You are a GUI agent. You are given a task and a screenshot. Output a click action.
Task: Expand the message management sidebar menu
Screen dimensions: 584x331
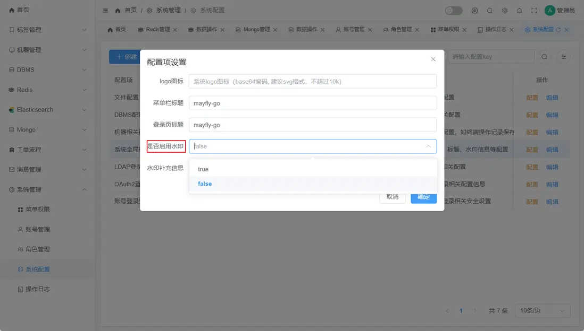pos(47,169)
